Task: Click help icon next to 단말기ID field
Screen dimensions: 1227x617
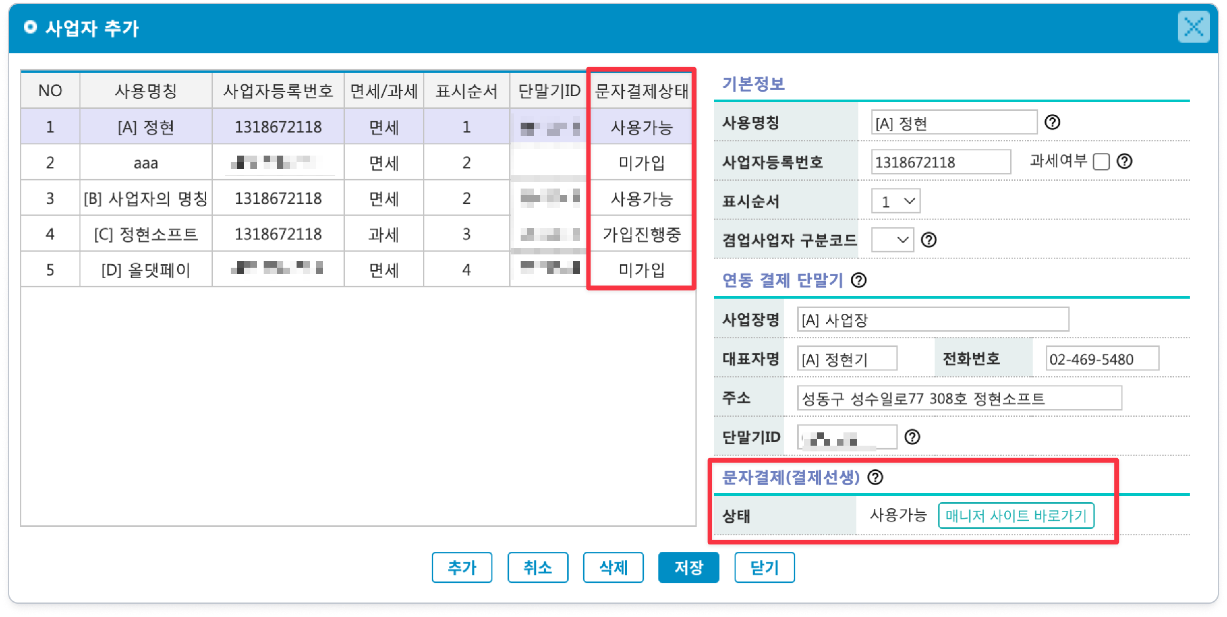Action: pyautogui.click(x=912, y=437)
